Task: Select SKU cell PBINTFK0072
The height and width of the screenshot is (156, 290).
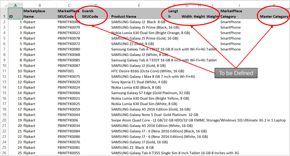Action: (69, 44)
